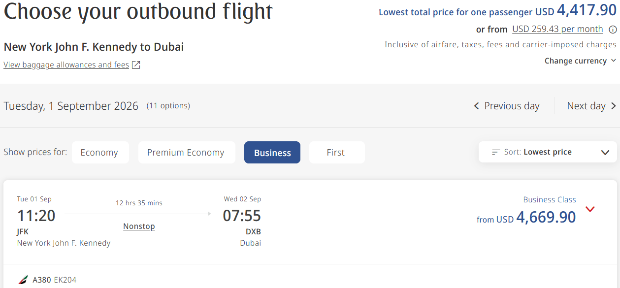Click the Nonstop flight details link

[x=139, y=226]
